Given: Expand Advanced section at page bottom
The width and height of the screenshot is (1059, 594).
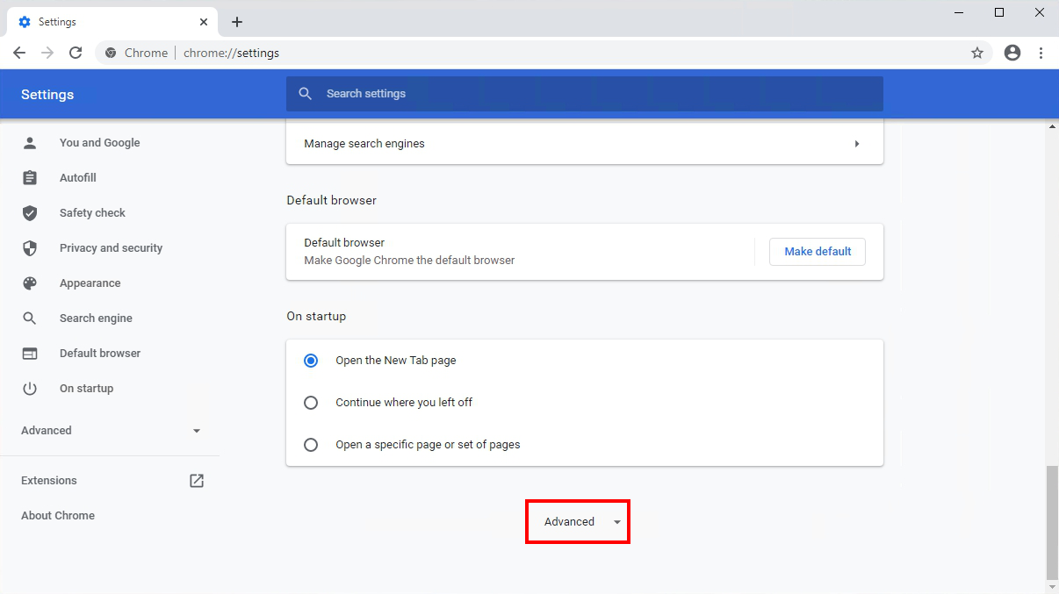Looking at the screenshot, I should click(x=578, y=522).
